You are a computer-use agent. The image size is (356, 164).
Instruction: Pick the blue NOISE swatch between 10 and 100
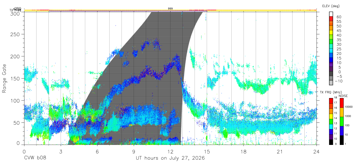(x=342, y=131)
